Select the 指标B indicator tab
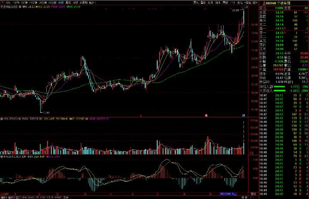The height and width of the screenshot is (199, 309). point(12,197)
